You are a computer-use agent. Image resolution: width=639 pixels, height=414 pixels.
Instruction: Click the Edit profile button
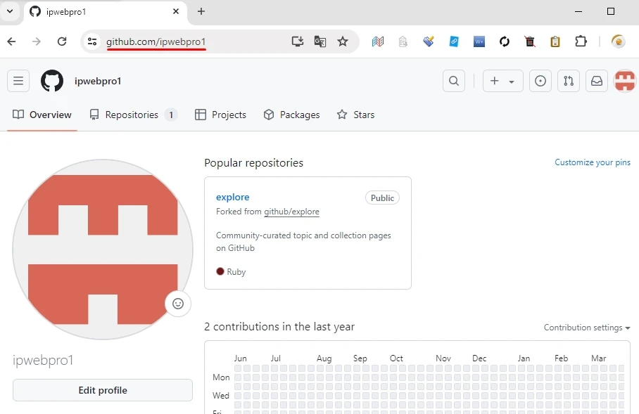[x=103, y=390]
